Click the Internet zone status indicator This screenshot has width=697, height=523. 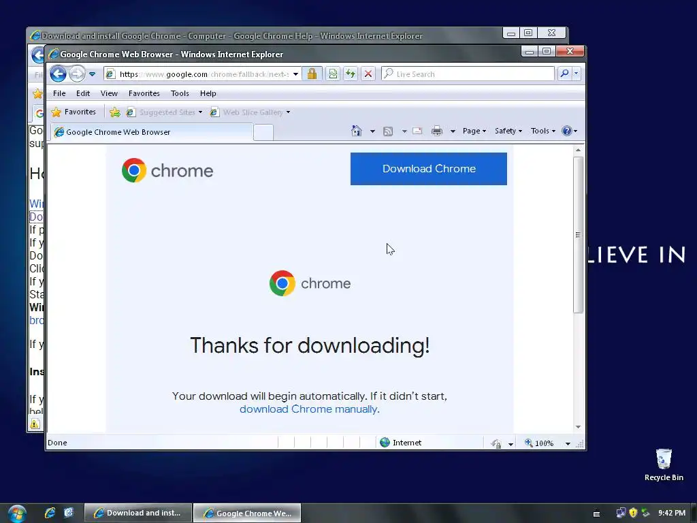pyautogui.click(x=400, y=443)
